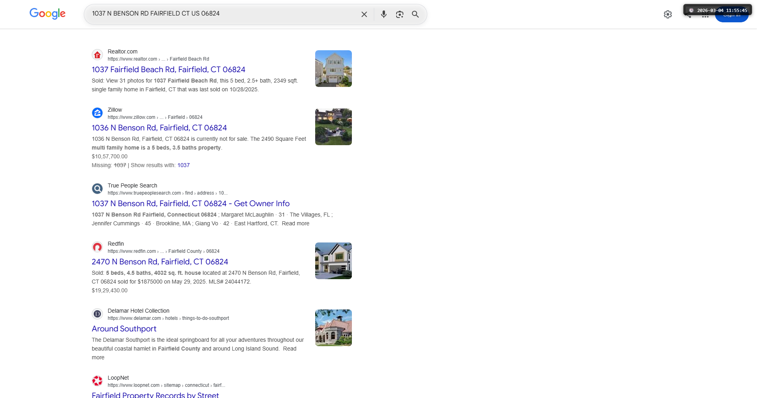This screenshot has width=766, height=398.
Task: Click the True People Search site name
Action: pos(132,185)
